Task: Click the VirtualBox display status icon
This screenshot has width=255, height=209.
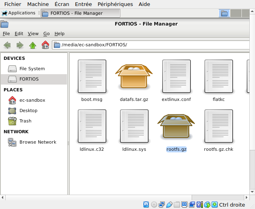Action: coord(184,204)
